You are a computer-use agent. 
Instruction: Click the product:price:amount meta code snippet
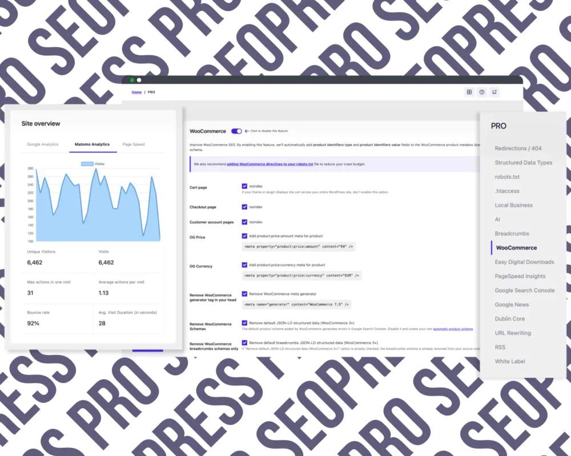299,247
